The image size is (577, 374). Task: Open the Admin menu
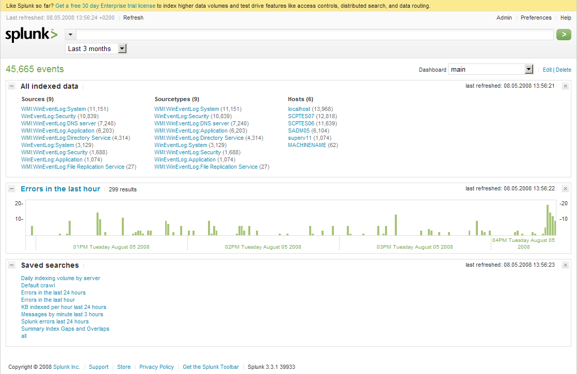click(x=504, y=18)
